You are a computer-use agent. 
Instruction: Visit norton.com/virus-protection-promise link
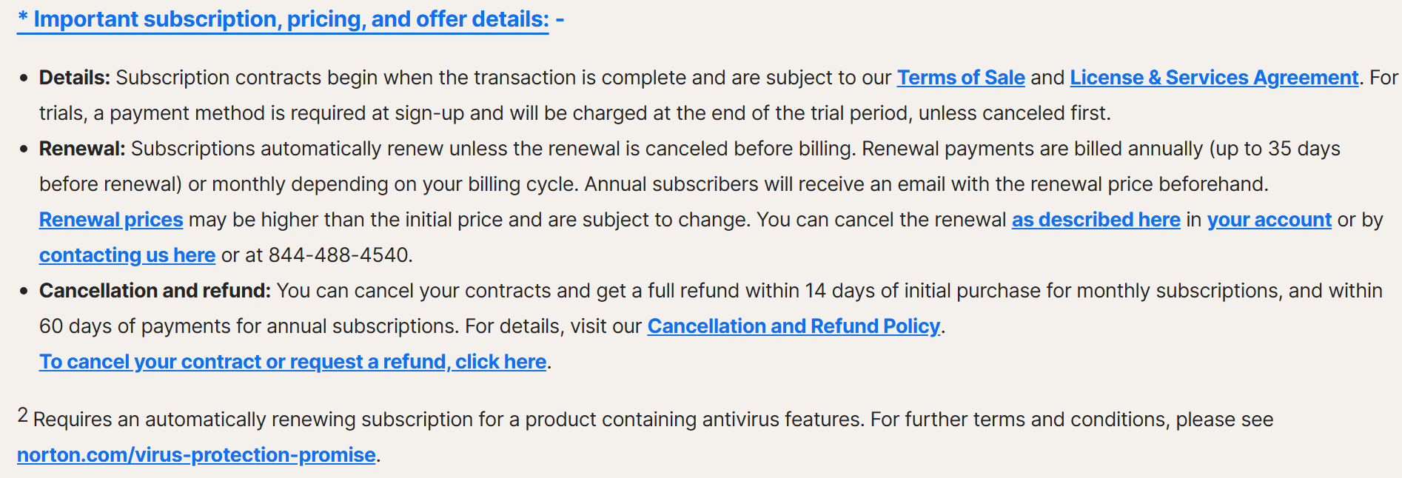point(196,455)
